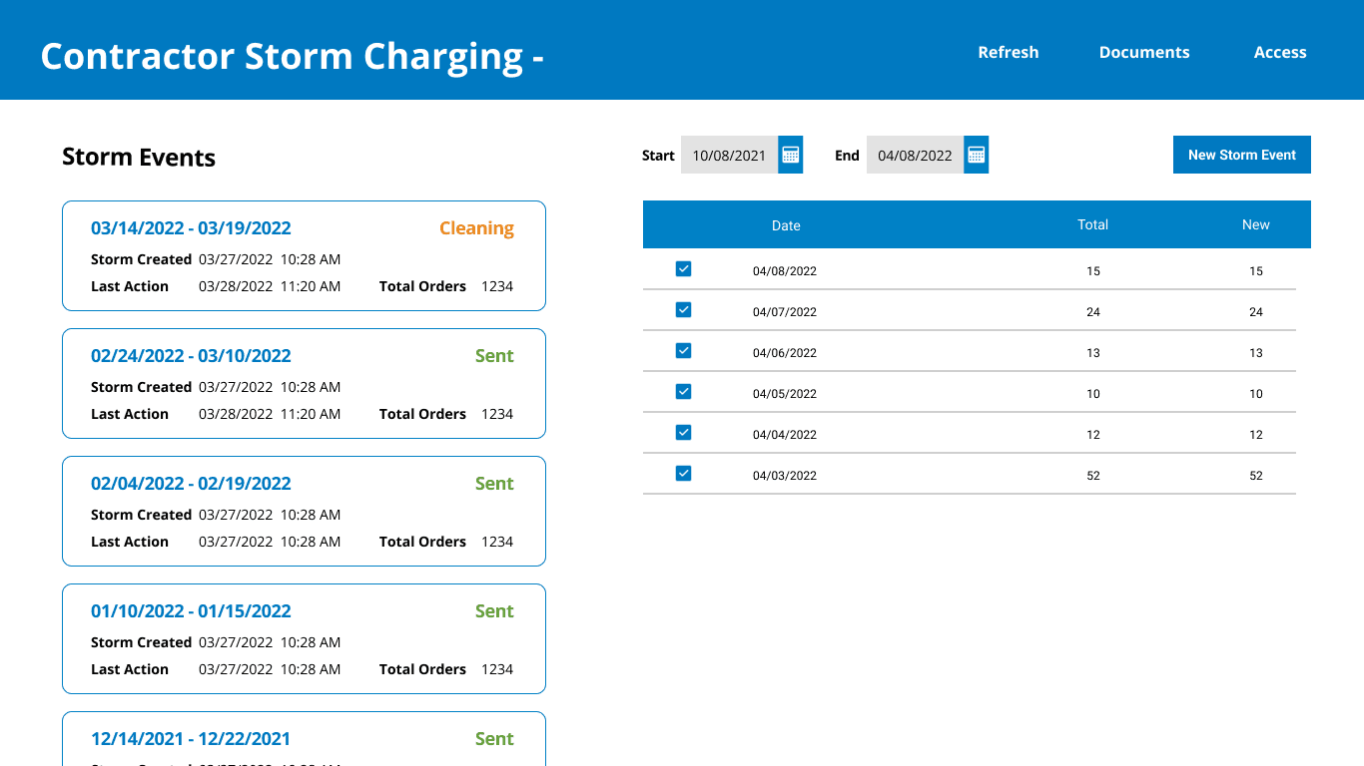
Task: Uncheck the 04/04/2022 row checkbox
Action: [x=683, y=433]
